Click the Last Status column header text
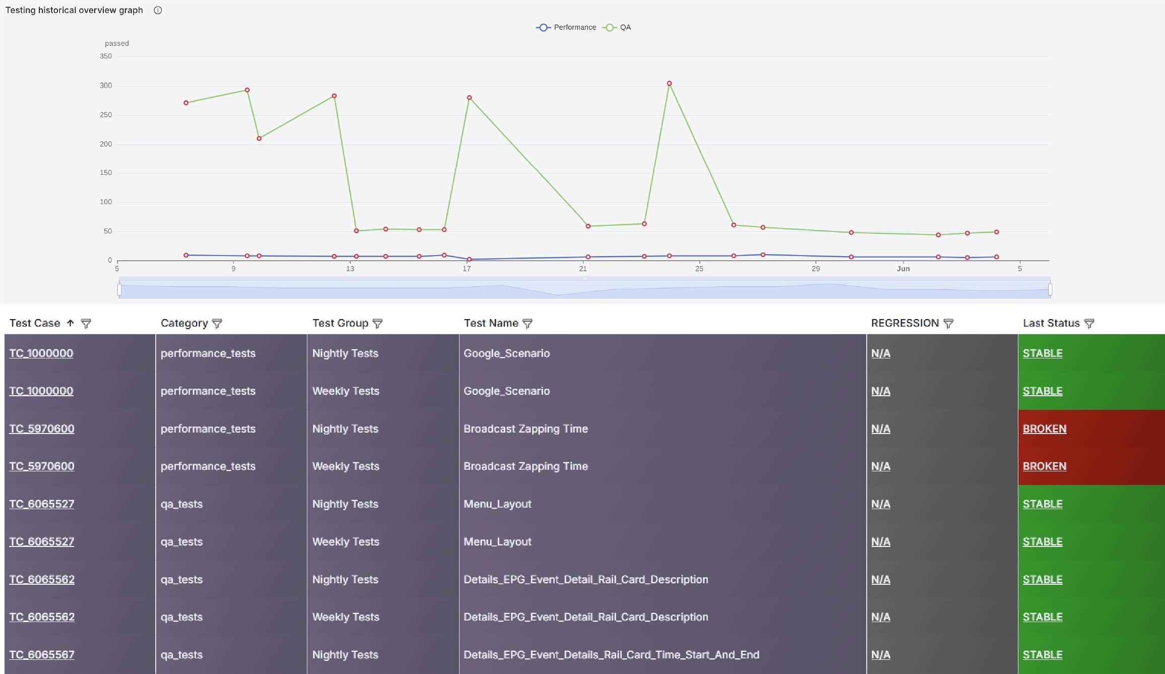1165x674 pixels. click(x=1051, y=323)
